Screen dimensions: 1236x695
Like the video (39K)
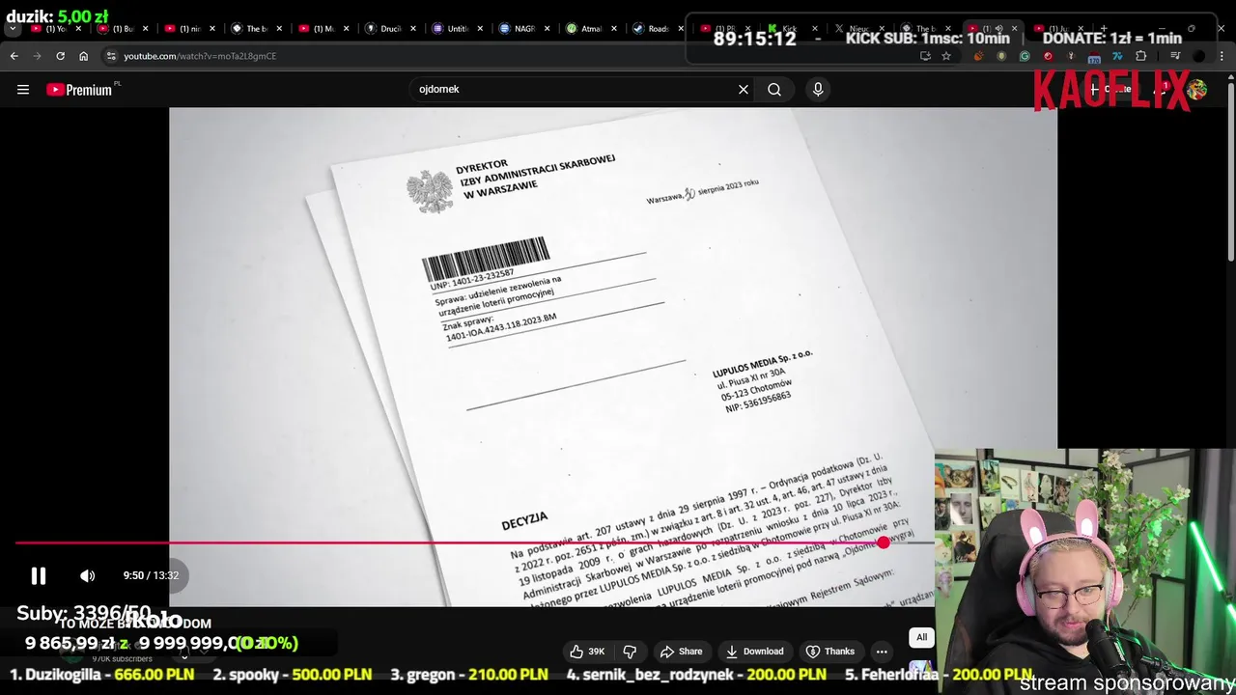coord(587,652)
